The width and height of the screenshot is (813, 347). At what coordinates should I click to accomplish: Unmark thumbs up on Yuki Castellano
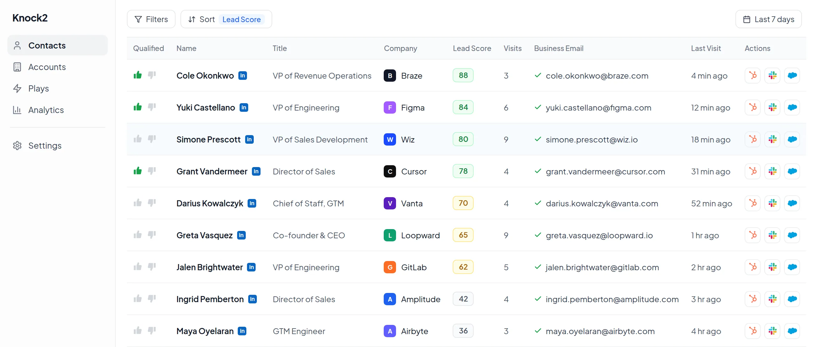[x=138, y=107]
